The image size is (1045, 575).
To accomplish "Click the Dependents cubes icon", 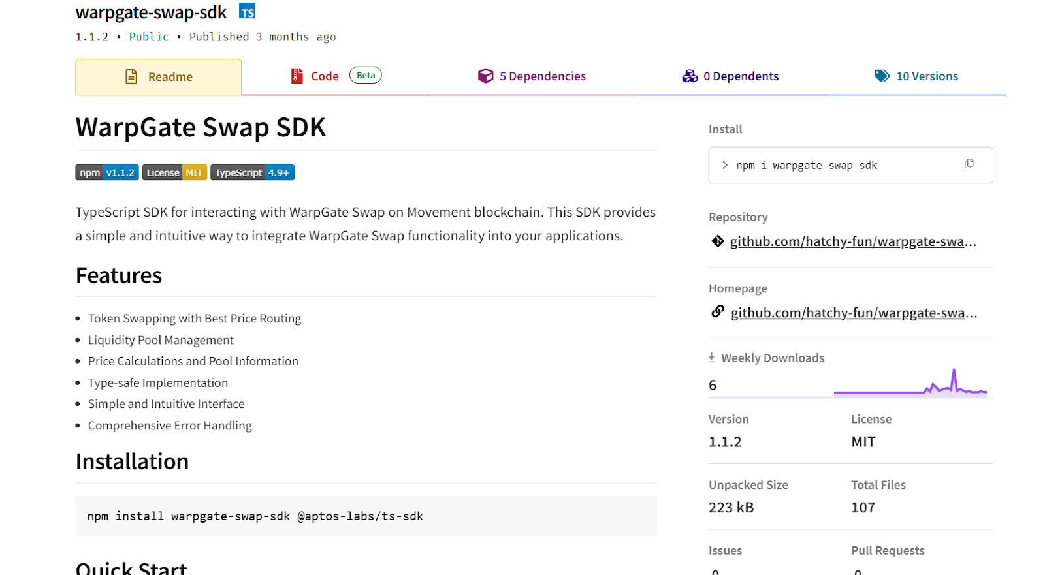I will [690, 76].
